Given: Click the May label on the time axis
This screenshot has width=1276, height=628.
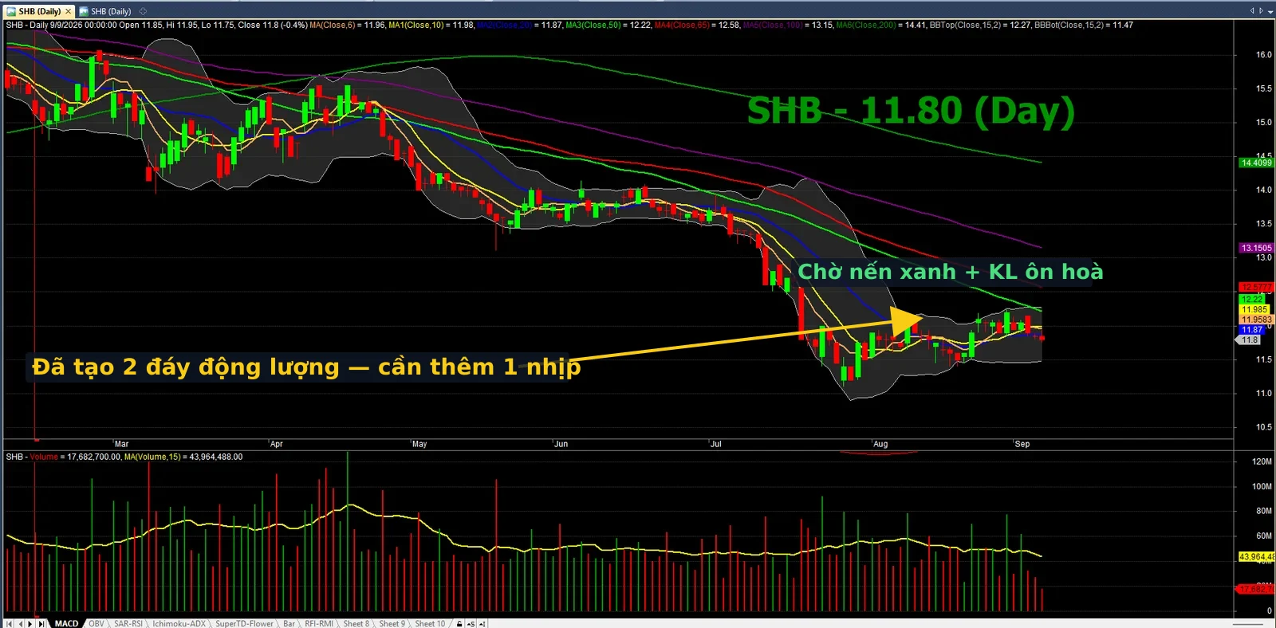Looking at the screenshot, I should pos(419,444).
